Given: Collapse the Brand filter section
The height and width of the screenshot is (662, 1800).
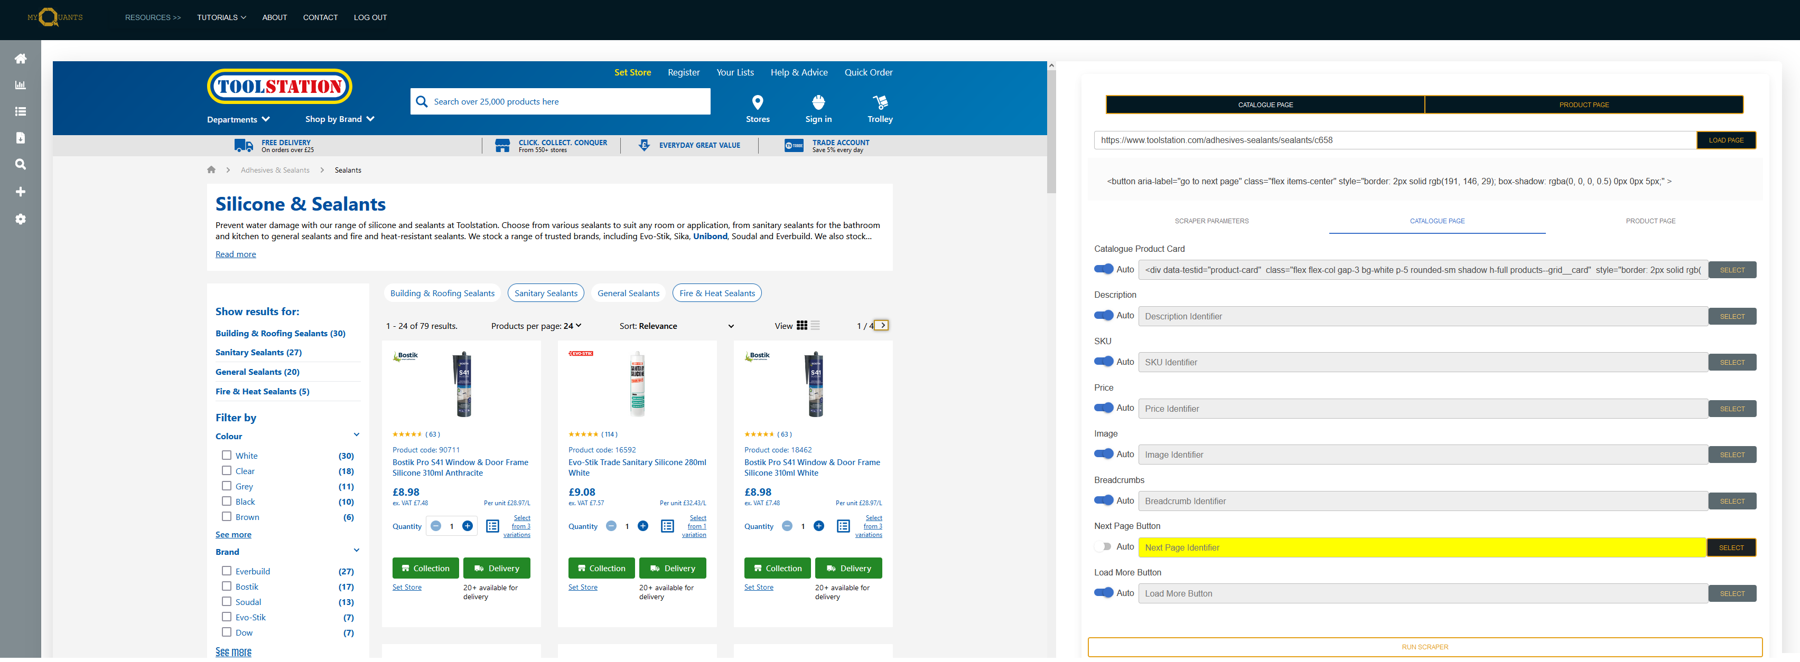Looking at the screenshot, I should (x=357, y=550).
